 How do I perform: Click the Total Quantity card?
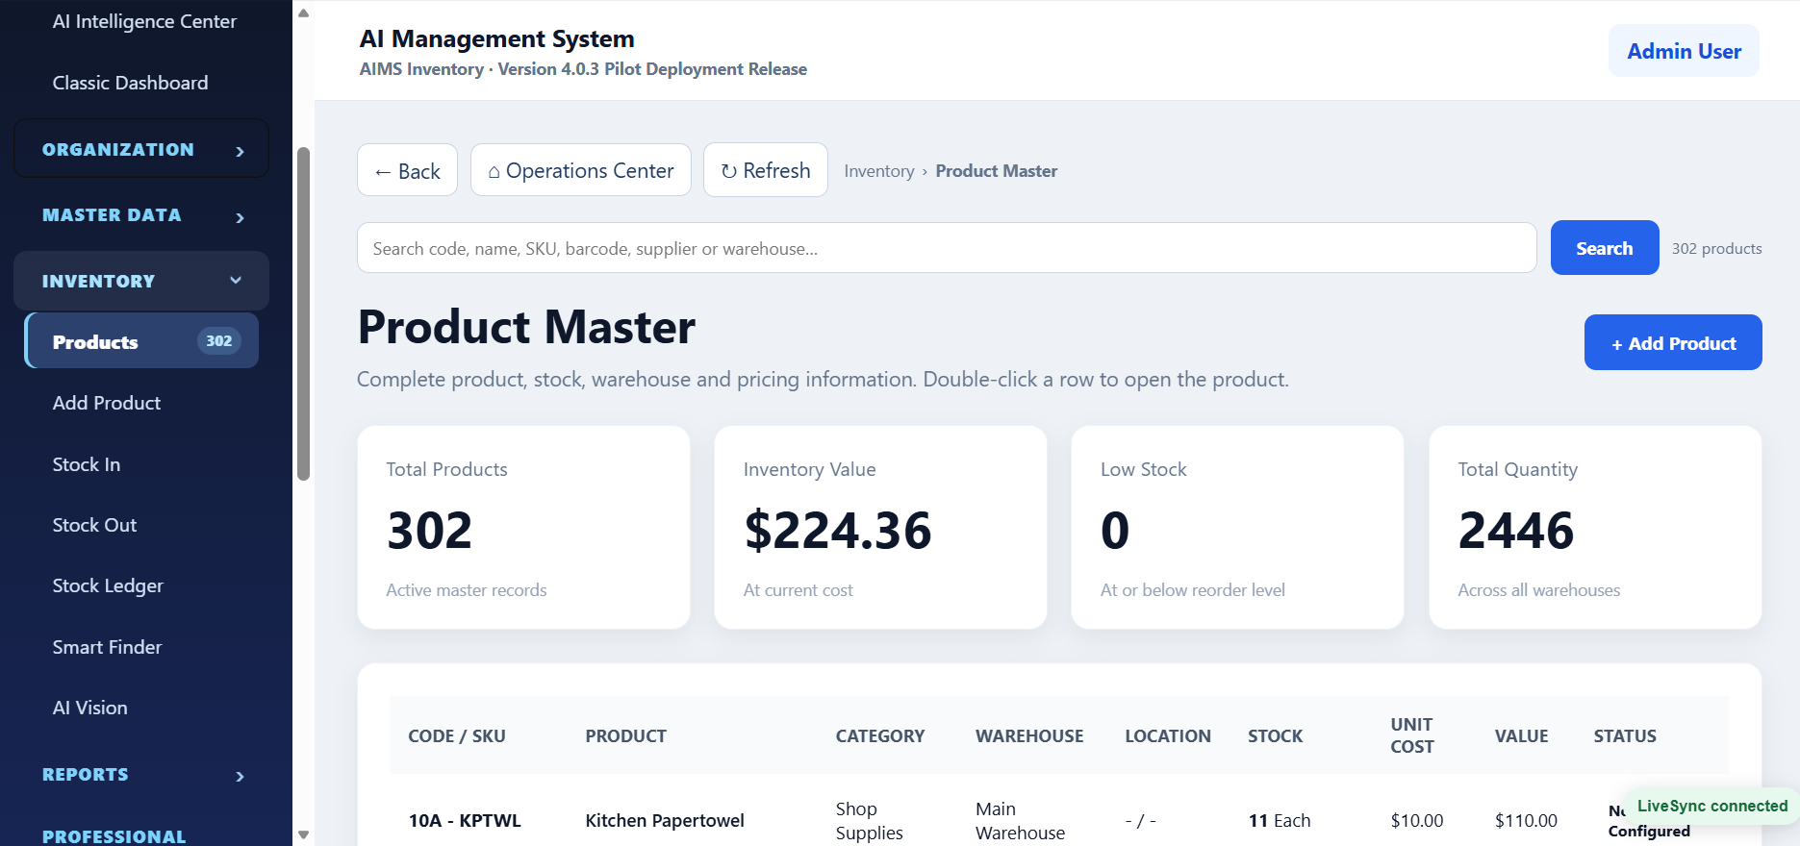pyautogui.click(x=1595, y=528)
